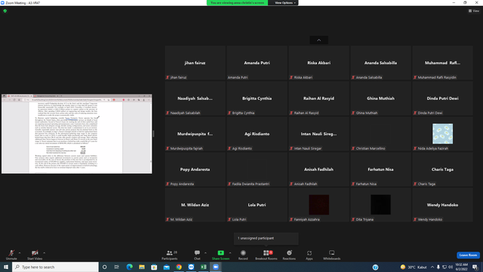Switch to Excel on the taskbar
Viewport: 483px width, 272px height.
pos(203,267)
